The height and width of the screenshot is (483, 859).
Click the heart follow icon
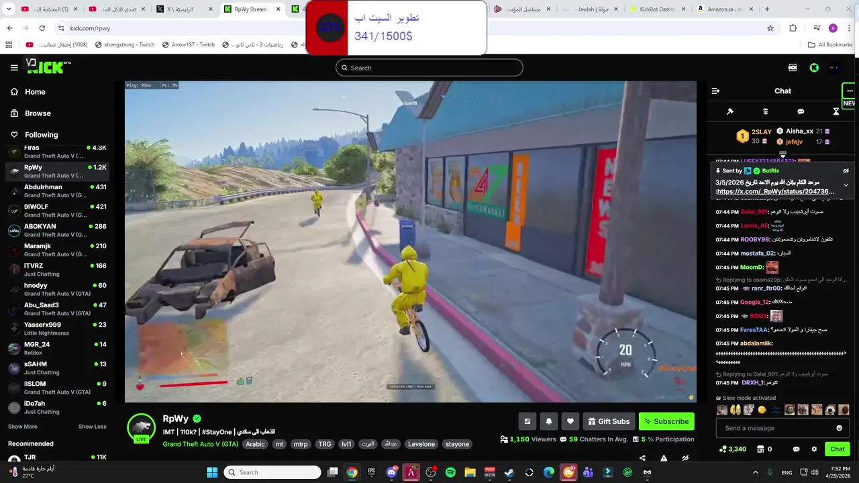[x=570, y=421]
